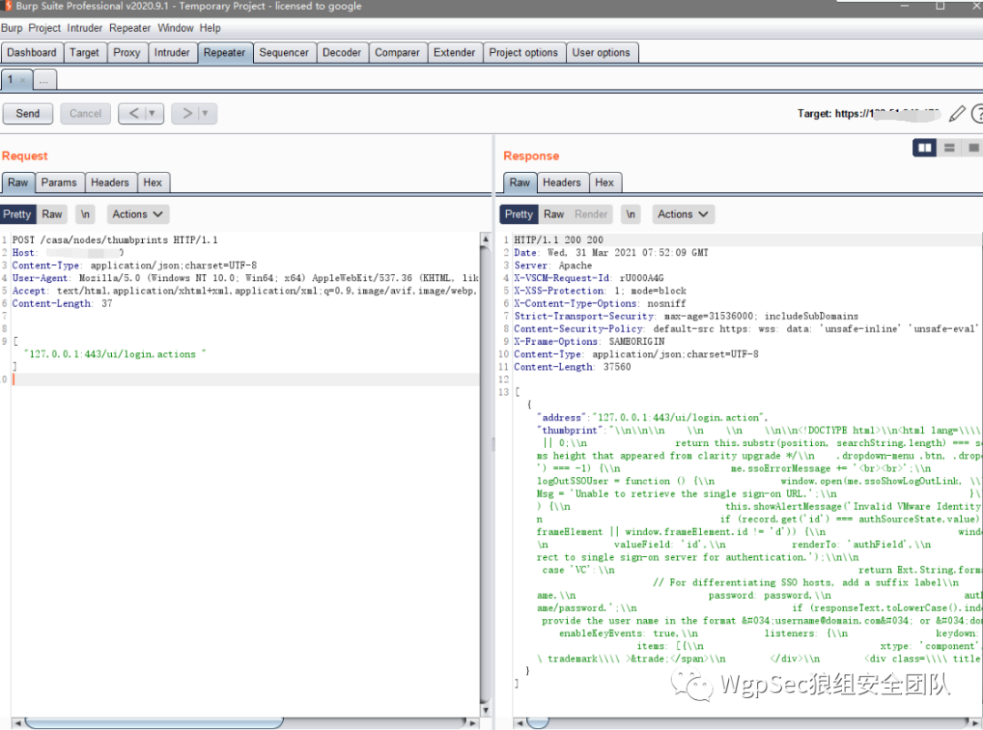The width and height of the screenshot is (983, 730).
Task: Open request Raw message tab
Action: click(x=18, y=182)
